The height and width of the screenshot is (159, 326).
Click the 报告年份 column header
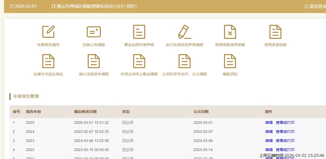point(33,112)
